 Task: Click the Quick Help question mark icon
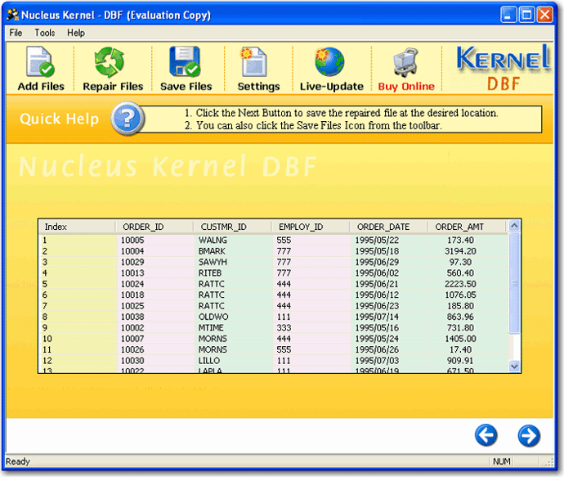[x=128, y=119]
